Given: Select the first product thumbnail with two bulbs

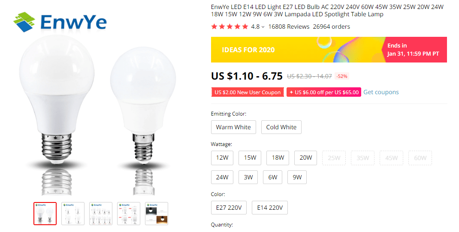Looking at the screenshot, I should [45, 214].
